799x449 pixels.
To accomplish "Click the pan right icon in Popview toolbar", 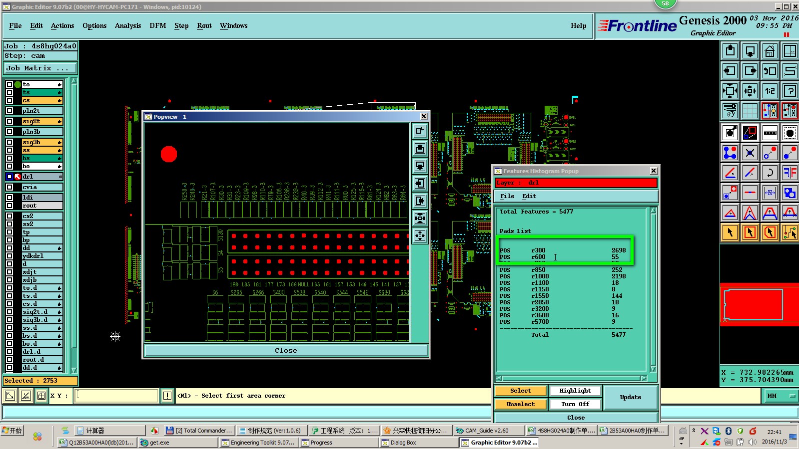I will tap(420, 201).
